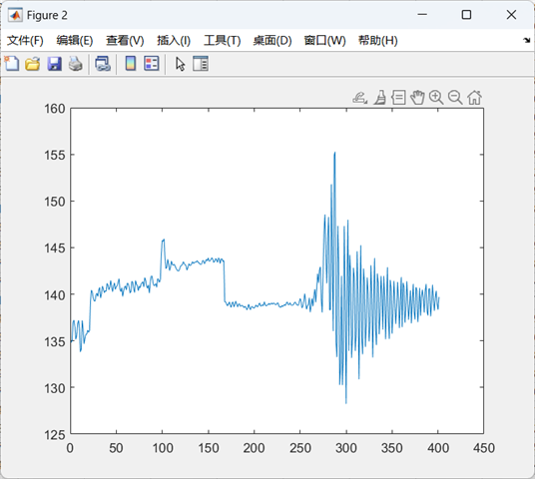Viewport: 535px width, 479px height.
Task: Open the 工具(T) menu
Action: (223, 41)
